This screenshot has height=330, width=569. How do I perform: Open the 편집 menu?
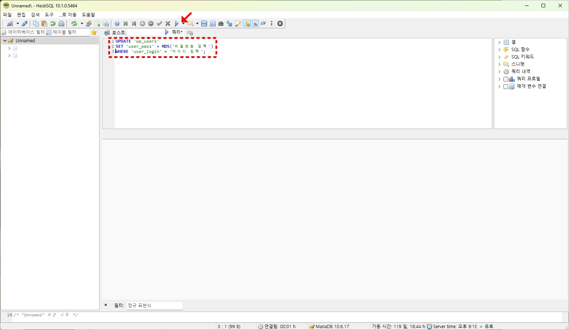click(21, 15)
